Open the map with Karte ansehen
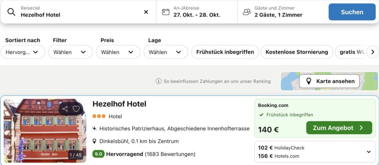 pyautogui.click(x=329, y=81)
